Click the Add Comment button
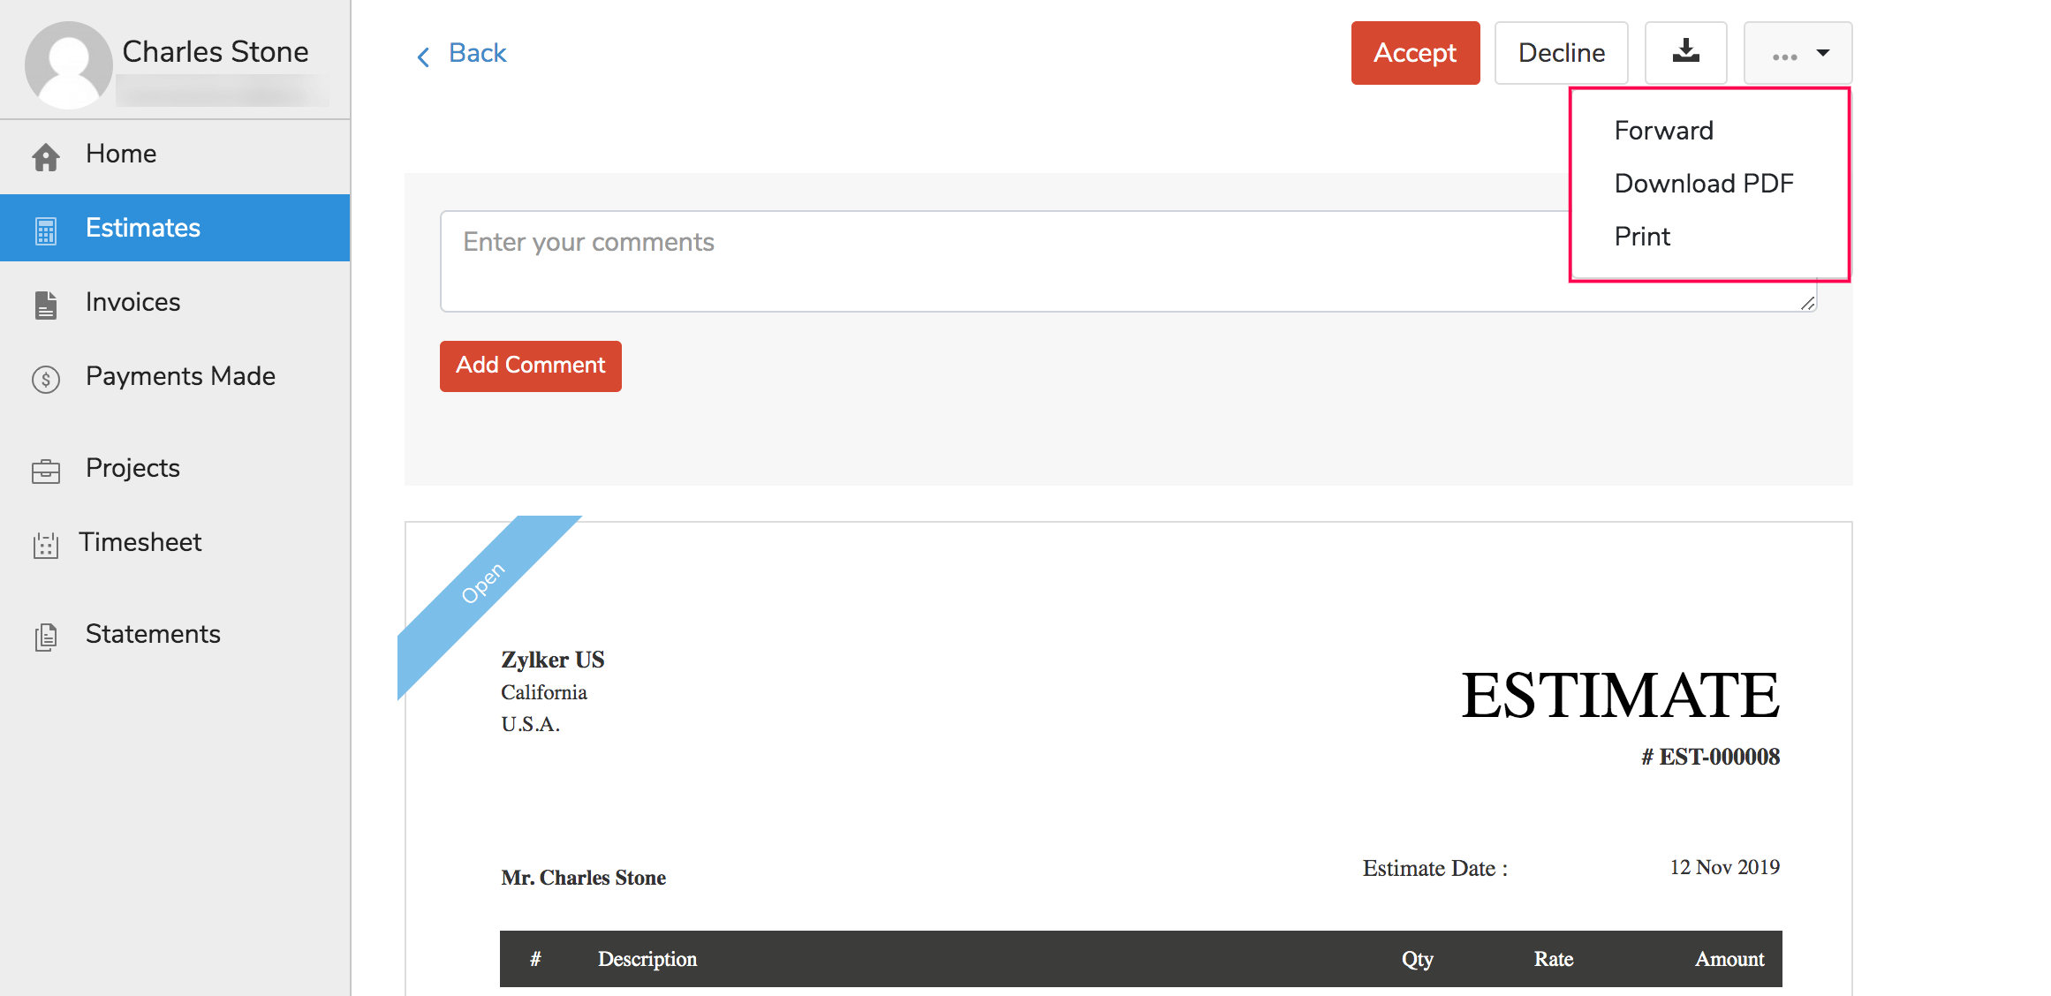 (530, 365)
